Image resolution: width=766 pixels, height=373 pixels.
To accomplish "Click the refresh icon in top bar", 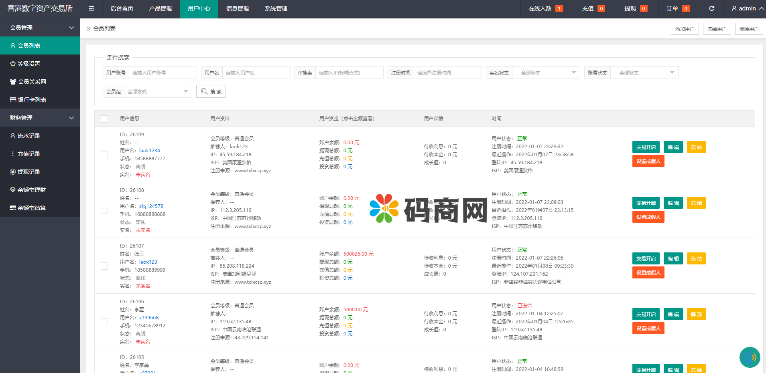I will [x=712, y=8].
